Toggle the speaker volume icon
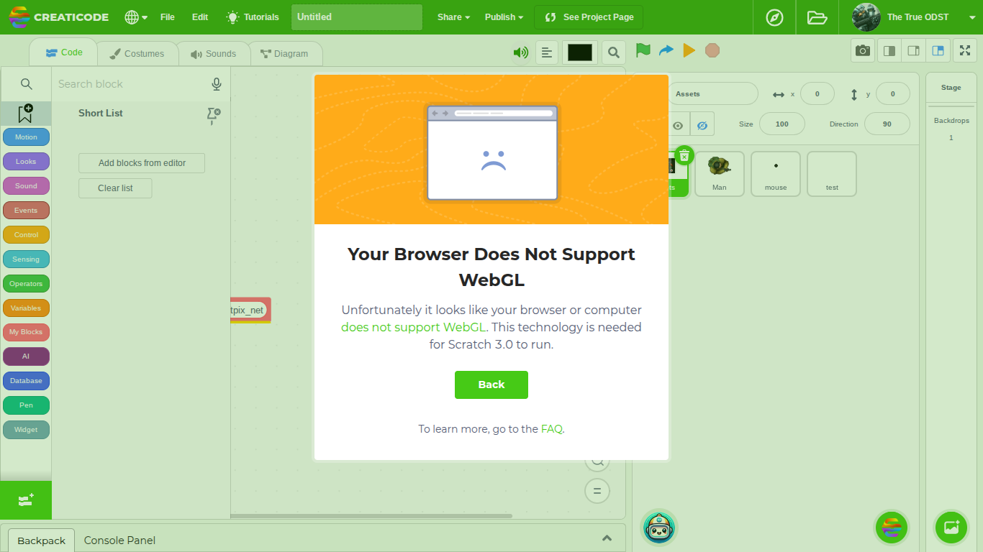983x552 pixels. pyautogui.click(x=520, y=52)
